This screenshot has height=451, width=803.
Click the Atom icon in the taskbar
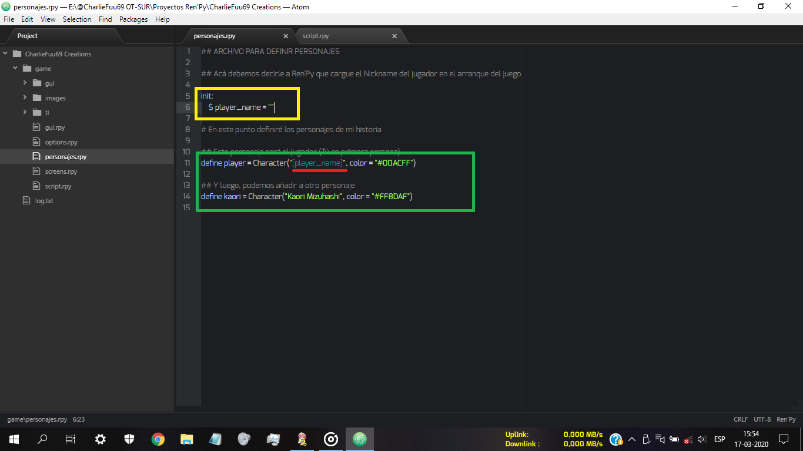pos(360,439)
